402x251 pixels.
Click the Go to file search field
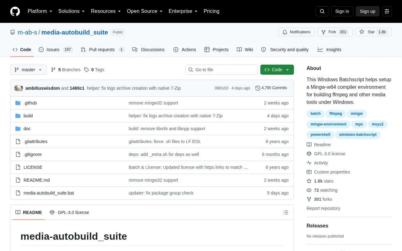pos(221,70)
